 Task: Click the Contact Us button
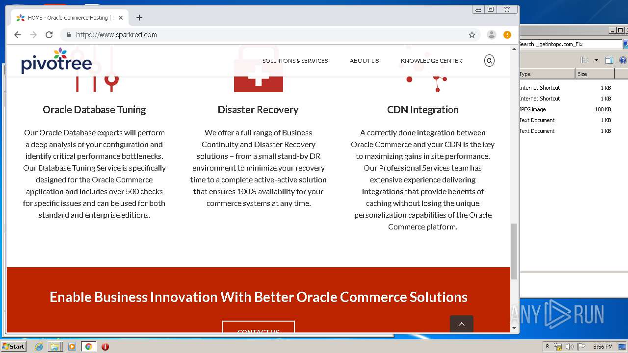click(x=259, y=327)
